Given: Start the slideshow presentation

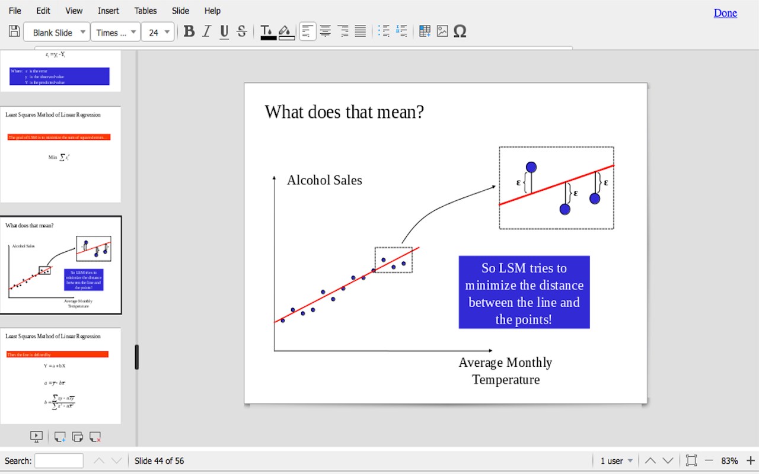Looking at the screenshot, I should click(x=36, y=437).
